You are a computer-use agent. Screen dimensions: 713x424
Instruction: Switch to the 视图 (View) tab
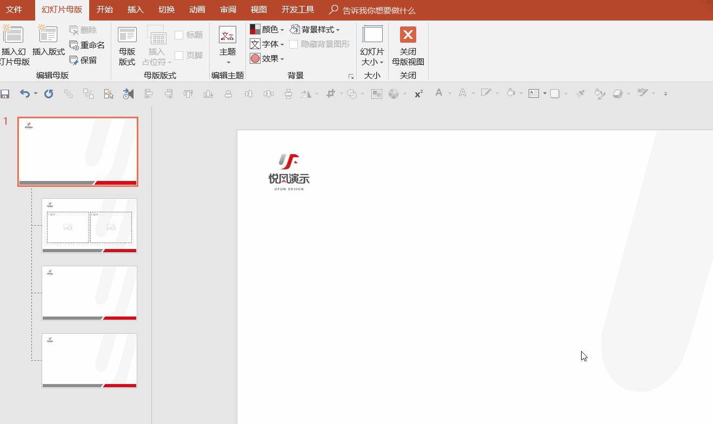[259, 10]
